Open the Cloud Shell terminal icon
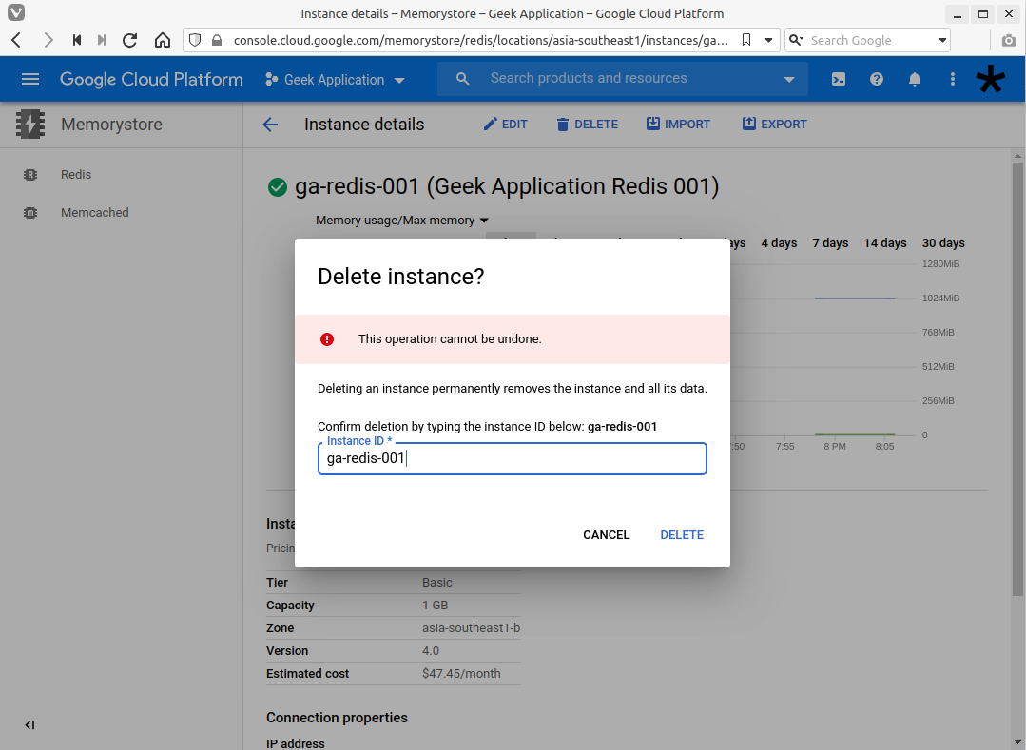The image size is (1026, 750). (x=839, y=79)
